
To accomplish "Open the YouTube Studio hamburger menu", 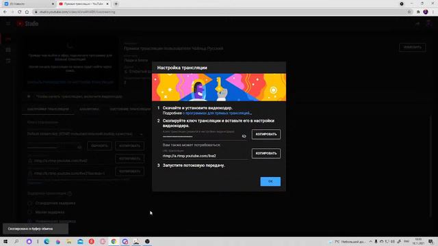I will [x=8, y=24].
